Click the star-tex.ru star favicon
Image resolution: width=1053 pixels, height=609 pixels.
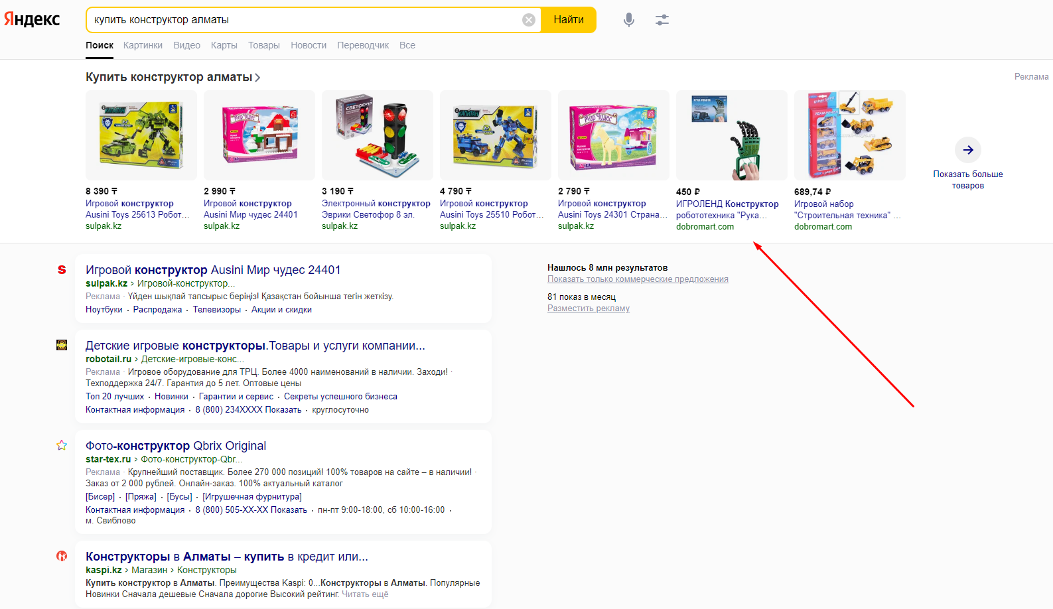pyautogui.click(x=62, y=445)
